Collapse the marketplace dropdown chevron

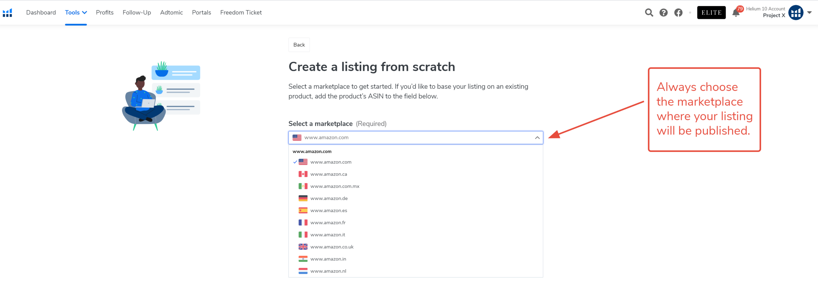point(537,138)
